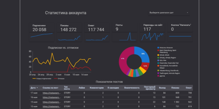Click the другие legend marker

tap(158, 76)
